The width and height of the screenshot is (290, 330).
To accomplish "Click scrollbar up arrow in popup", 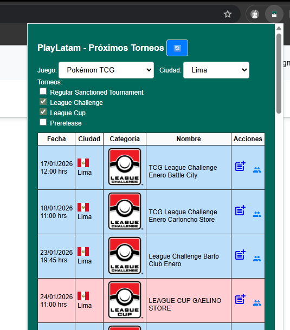I will click(279, 29).
